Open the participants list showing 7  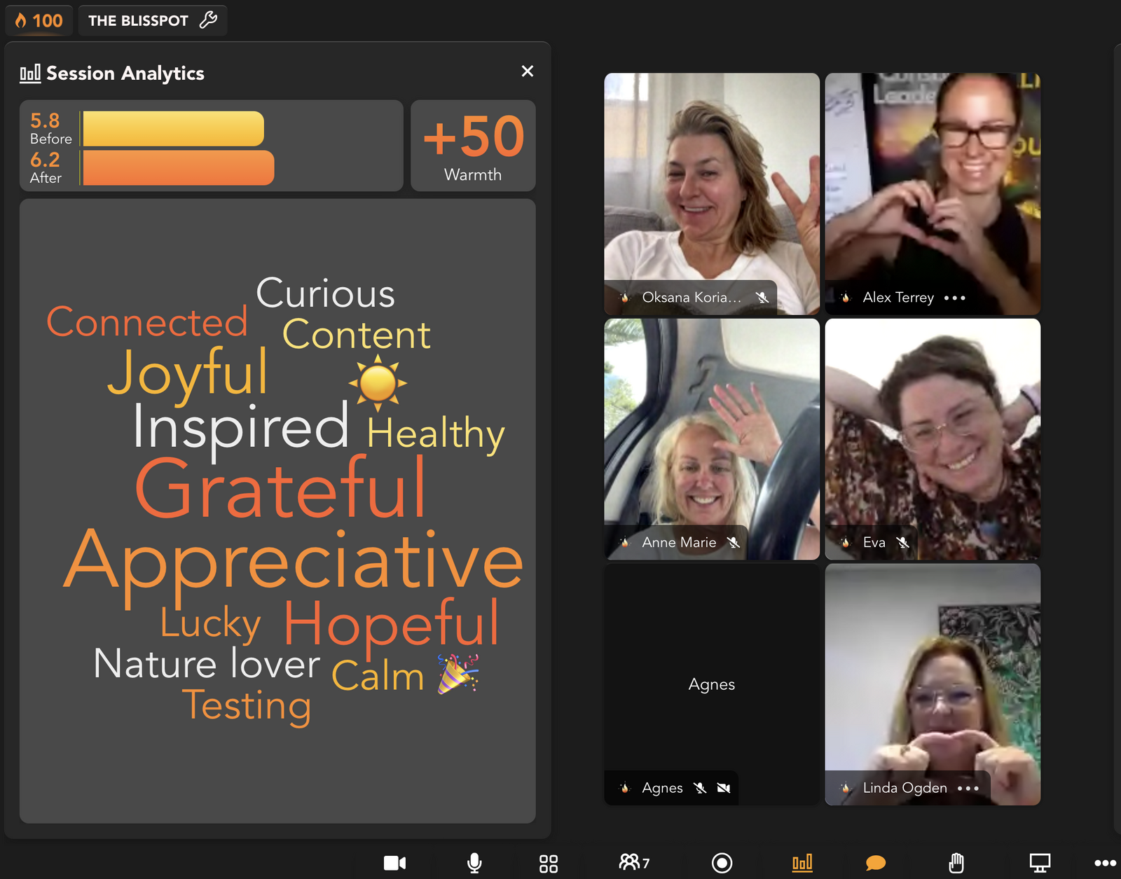click(634, 862)
